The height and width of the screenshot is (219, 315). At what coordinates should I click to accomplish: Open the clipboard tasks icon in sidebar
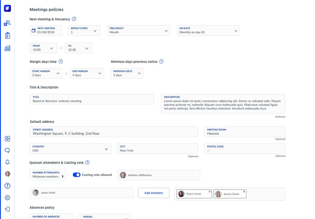click(x=8, y=35)
